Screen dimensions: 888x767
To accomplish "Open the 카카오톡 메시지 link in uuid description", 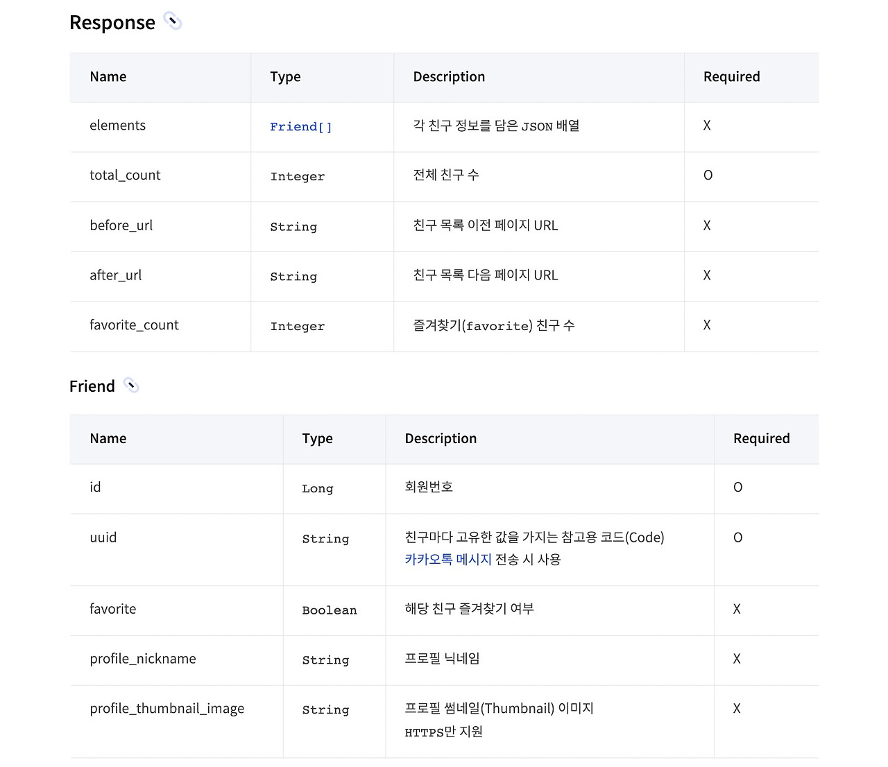I will [x=447, y=559].
